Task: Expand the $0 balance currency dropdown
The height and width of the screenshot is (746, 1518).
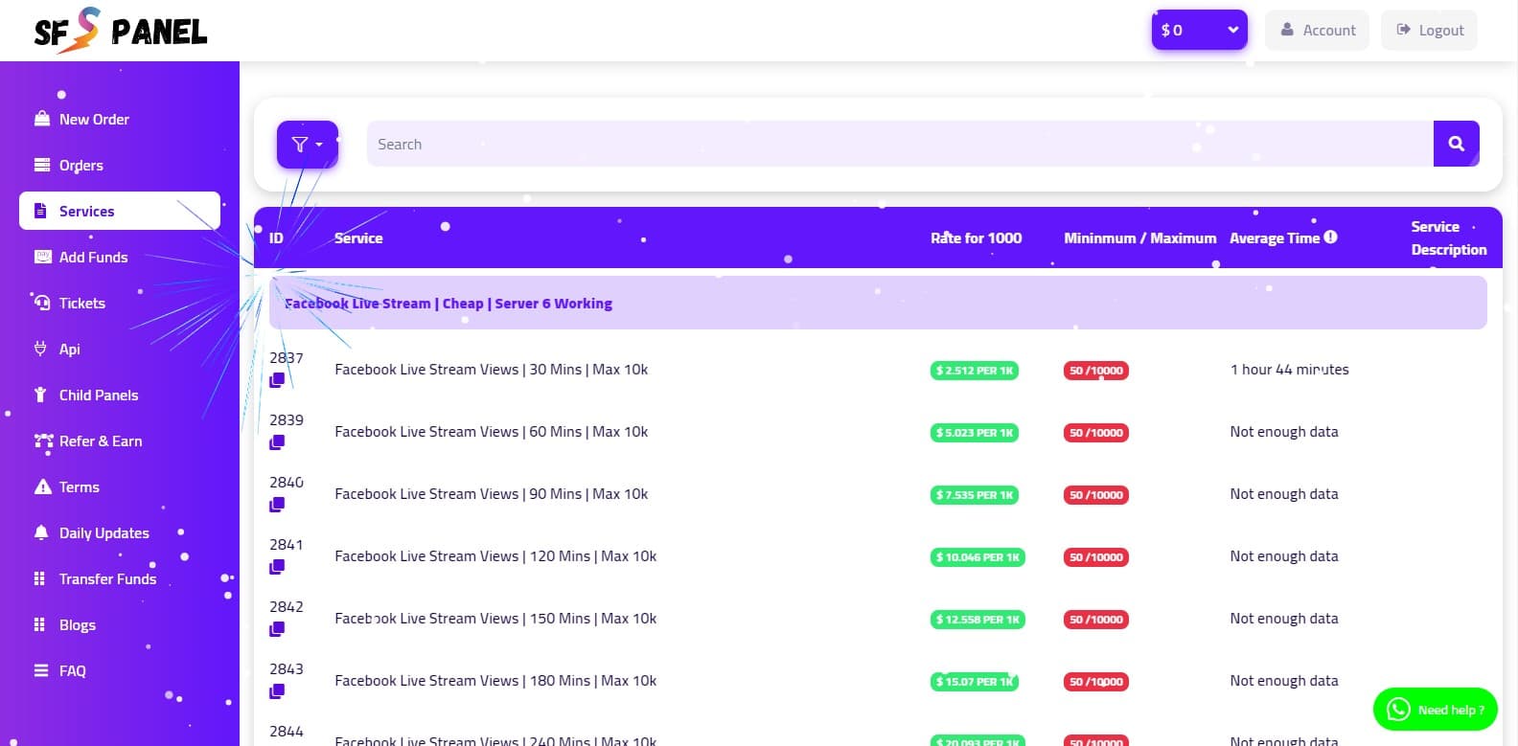Action: pyautogui.click(x=1199, y=30)
